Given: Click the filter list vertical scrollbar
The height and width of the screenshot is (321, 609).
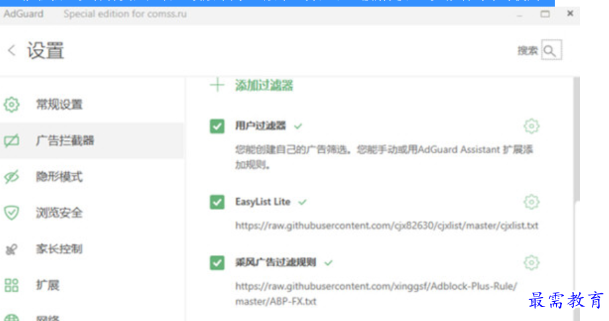Looking at the screenshot, I should click(x=577, y=139).
